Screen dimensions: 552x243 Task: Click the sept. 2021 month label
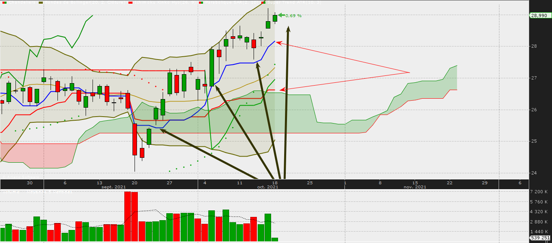point(113,187)
